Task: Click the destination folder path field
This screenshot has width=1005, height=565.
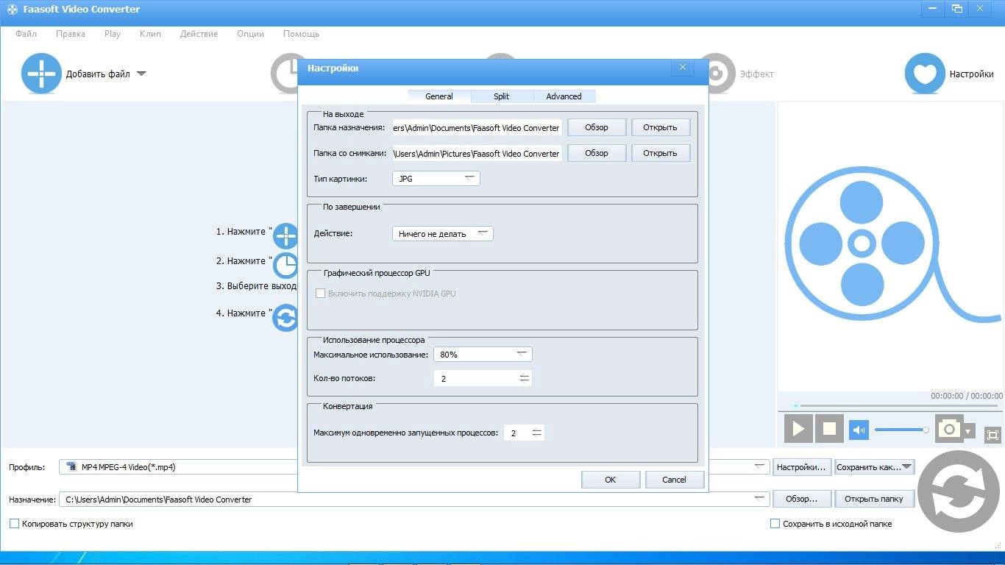Action: (477, 128)
